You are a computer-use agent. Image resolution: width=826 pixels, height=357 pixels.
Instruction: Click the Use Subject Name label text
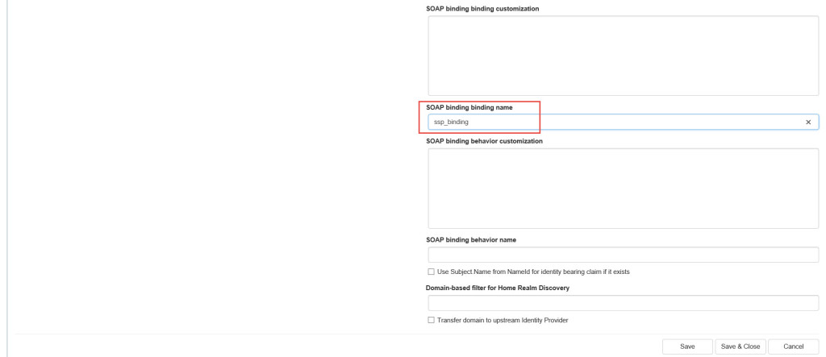tap(534, 272)
